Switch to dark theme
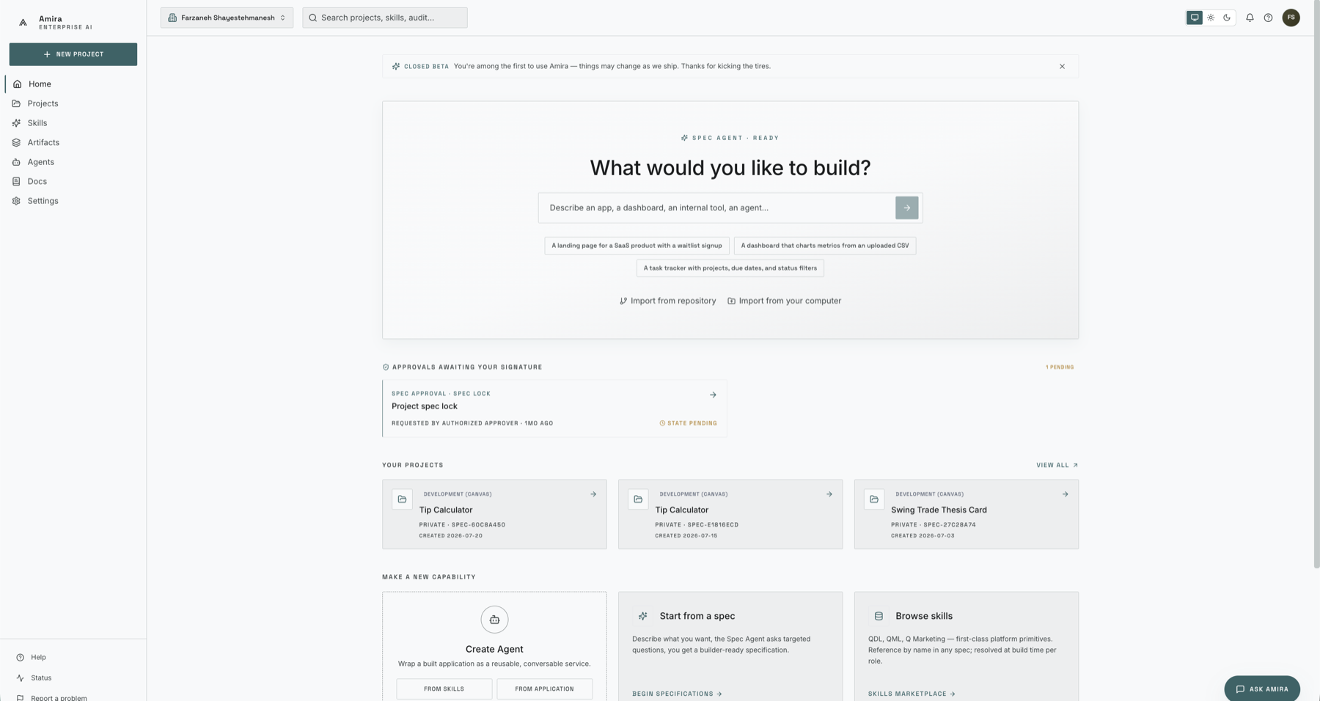Screen dimensions: 1320x701 tap(1227, 18)
